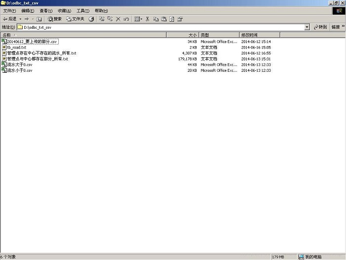Select the 流水大于0.csv file
The height and width of the screenshot is (260, 346).
pyautogui.click(x=20, y=65)
